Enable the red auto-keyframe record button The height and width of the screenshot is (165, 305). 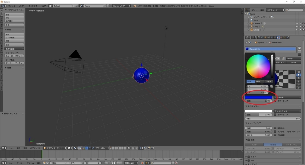142,163
